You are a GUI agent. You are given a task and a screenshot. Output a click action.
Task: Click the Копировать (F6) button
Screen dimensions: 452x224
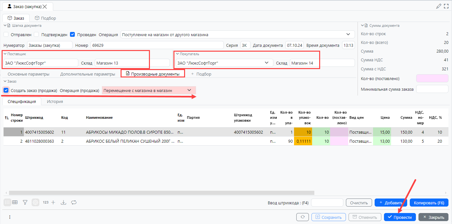point(429,203)
